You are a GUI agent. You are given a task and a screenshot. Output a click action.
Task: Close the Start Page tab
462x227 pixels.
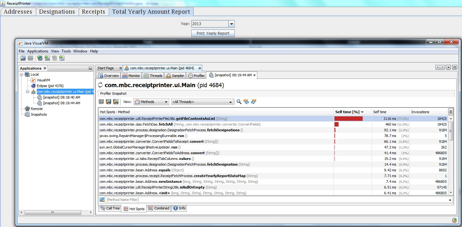(121, 68)
